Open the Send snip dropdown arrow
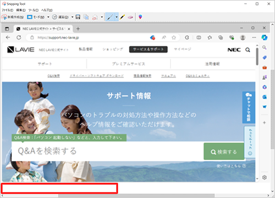The height and width of the screenshot is (198, 275). [x=102, y=17]
